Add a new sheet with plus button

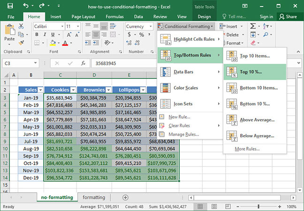pos(125,197)
